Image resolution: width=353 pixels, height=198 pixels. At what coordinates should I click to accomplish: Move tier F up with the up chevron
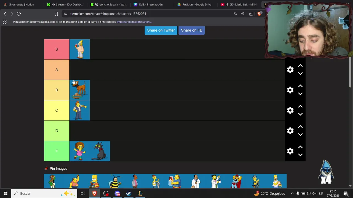pyautogui.click(x=300, y=147)
